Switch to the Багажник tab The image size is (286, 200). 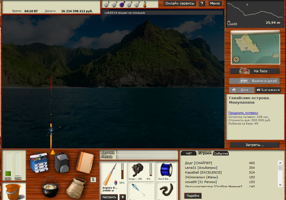268,90
